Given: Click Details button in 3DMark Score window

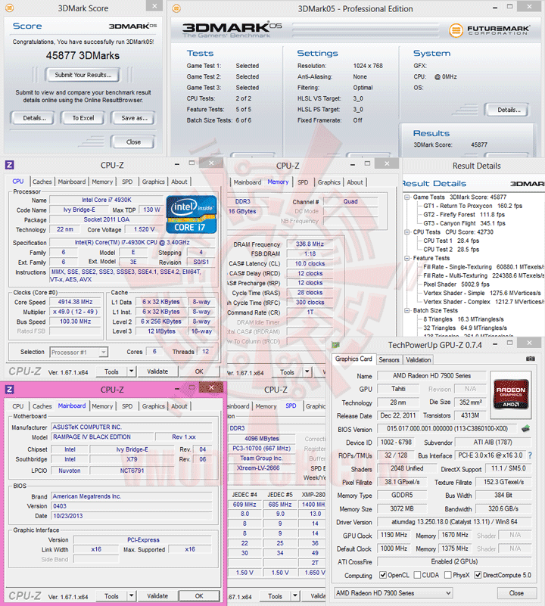Looking at the screenshot, I should coord(34,118).
